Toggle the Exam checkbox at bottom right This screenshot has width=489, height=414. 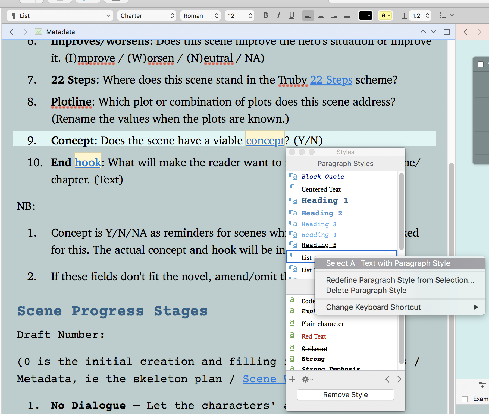(x=465, y=399)
